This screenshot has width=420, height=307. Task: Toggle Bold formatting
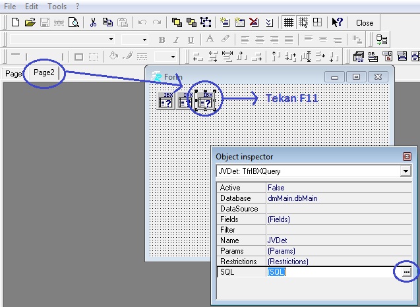coord(162,40)
